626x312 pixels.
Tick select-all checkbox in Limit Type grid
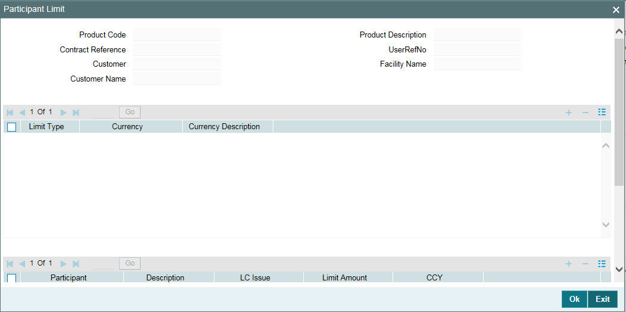11,127
